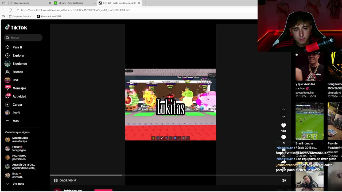Open the Para ti feed

(17, 47)
